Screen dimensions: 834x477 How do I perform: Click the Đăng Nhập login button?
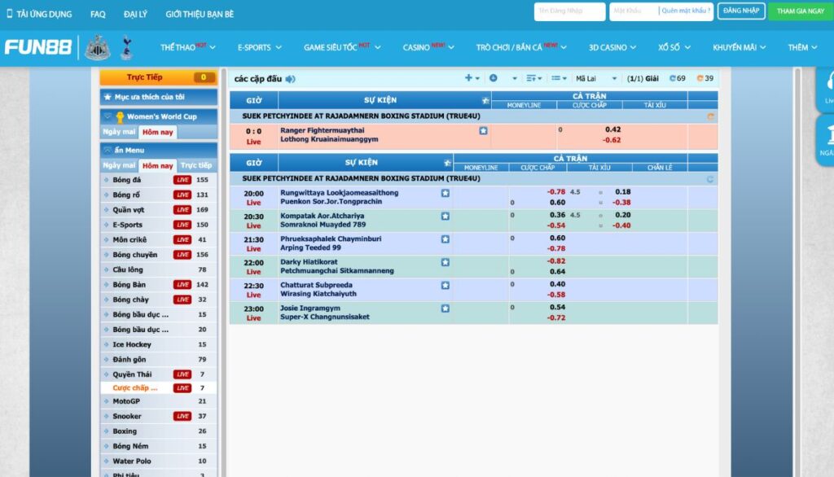pos(741,11)
